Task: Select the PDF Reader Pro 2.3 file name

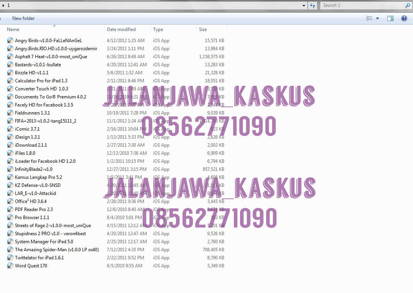Action: click(34, 210)
